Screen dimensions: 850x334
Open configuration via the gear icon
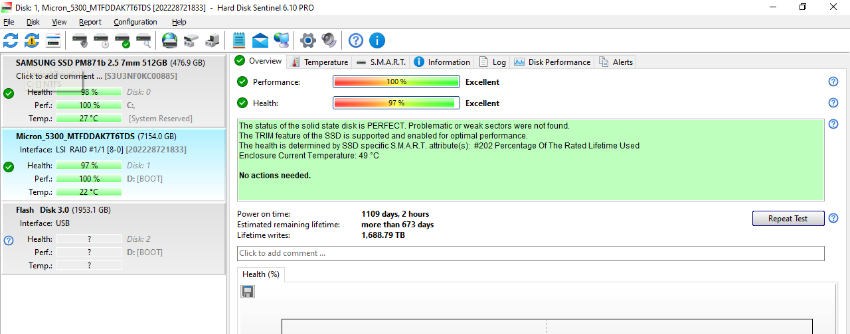[x=307, y=40]
